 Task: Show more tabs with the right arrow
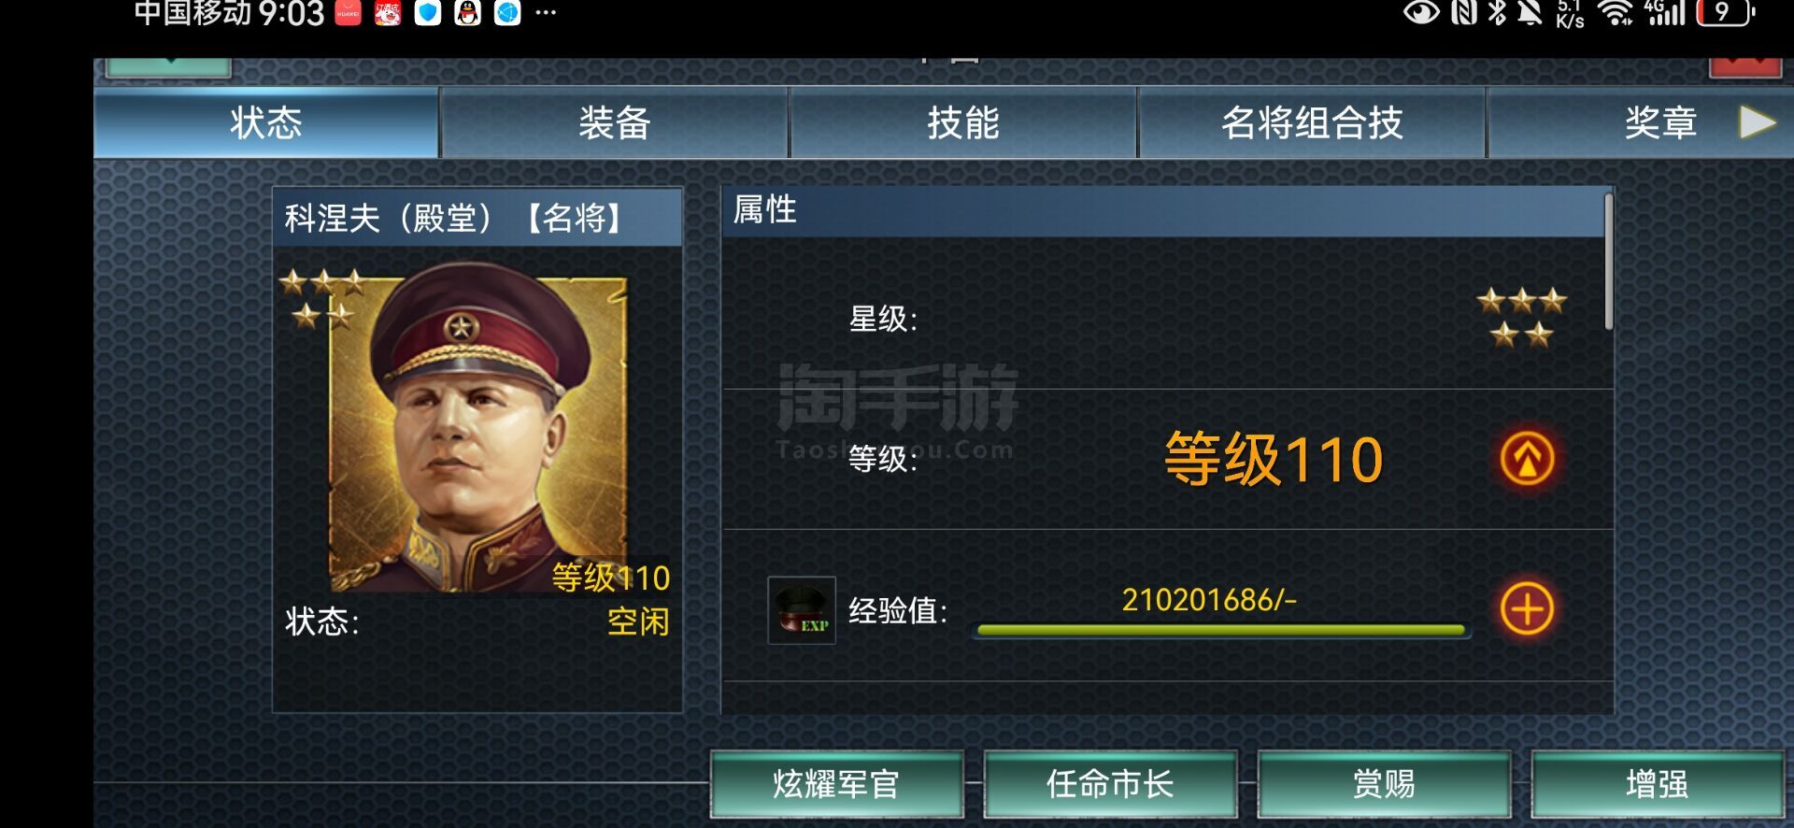click(x=1757, y=122)
